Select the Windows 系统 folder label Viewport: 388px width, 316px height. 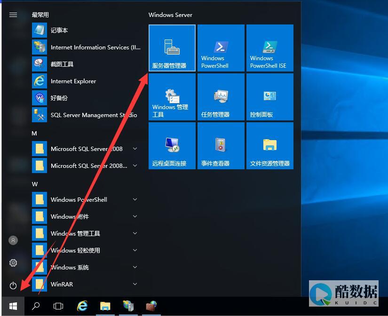[x=70, y=267]
